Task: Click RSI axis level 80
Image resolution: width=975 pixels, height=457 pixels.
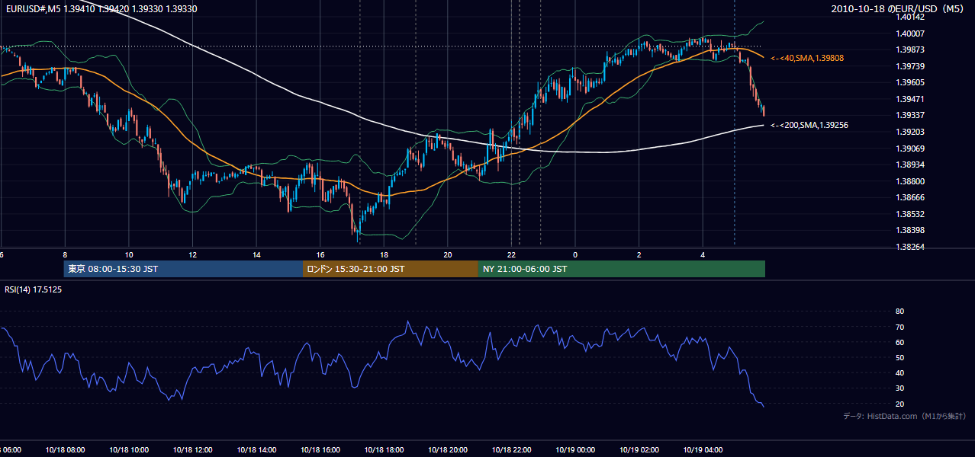Action: (x=900, y=312)
